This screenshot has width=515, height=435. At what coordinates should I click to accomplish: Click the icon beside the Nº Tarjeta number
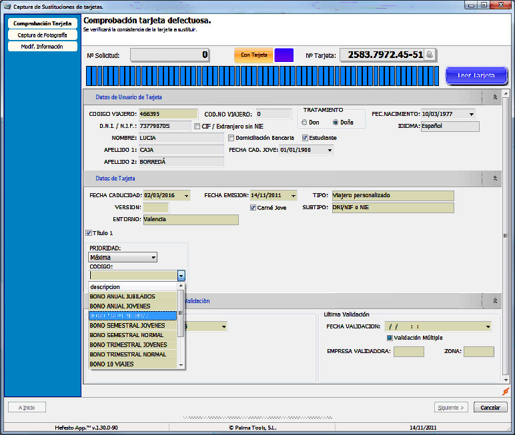pyautogui.click(x=430, y=55)
